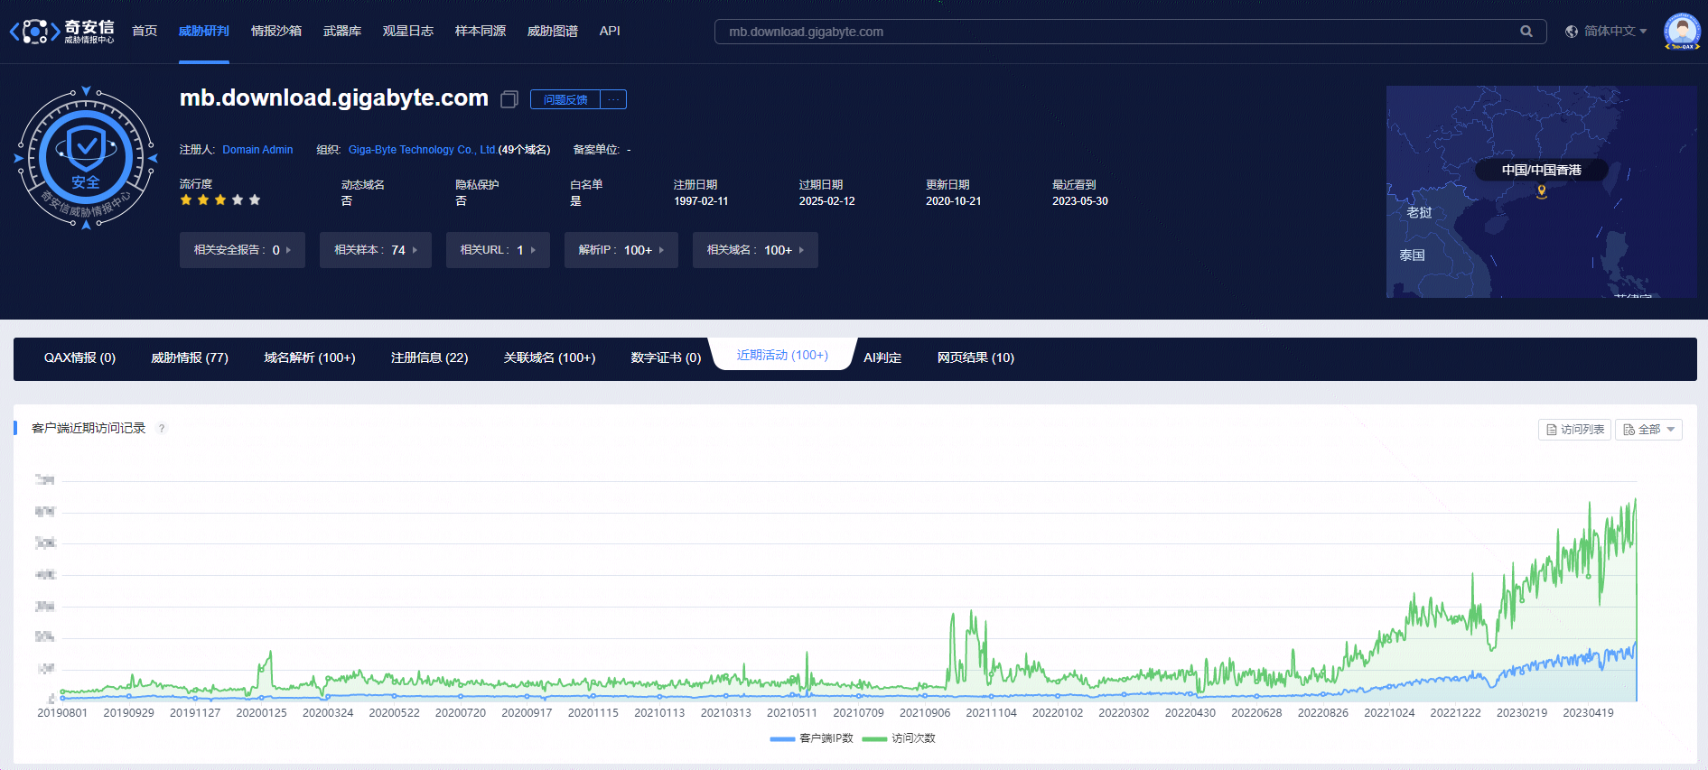Screen dimensions: 1708x770
Task: Switch to 关联域名 (100+) tab
Action: [x=550, y=358]
